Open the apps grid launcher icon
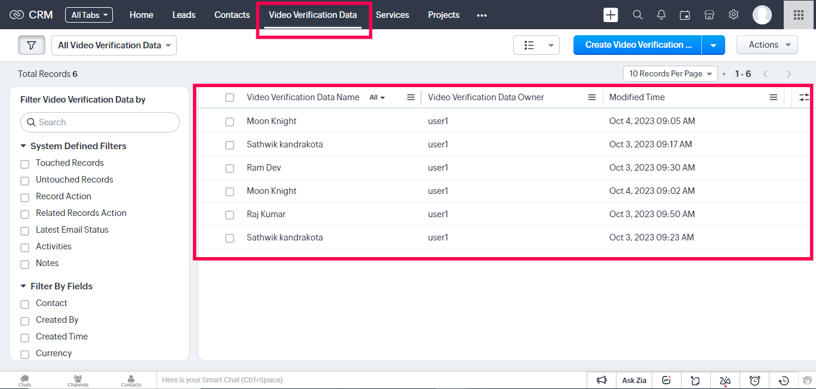The width and height of the screenshot is (816, 389). pos(799,15)
